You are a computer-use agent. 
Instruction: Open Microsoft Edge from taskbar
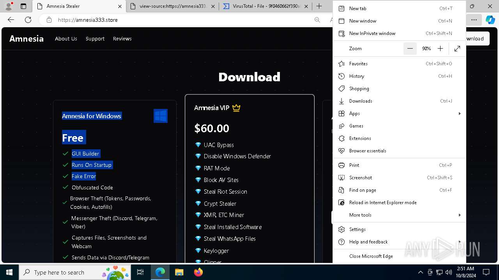click(x=160, y=272)
